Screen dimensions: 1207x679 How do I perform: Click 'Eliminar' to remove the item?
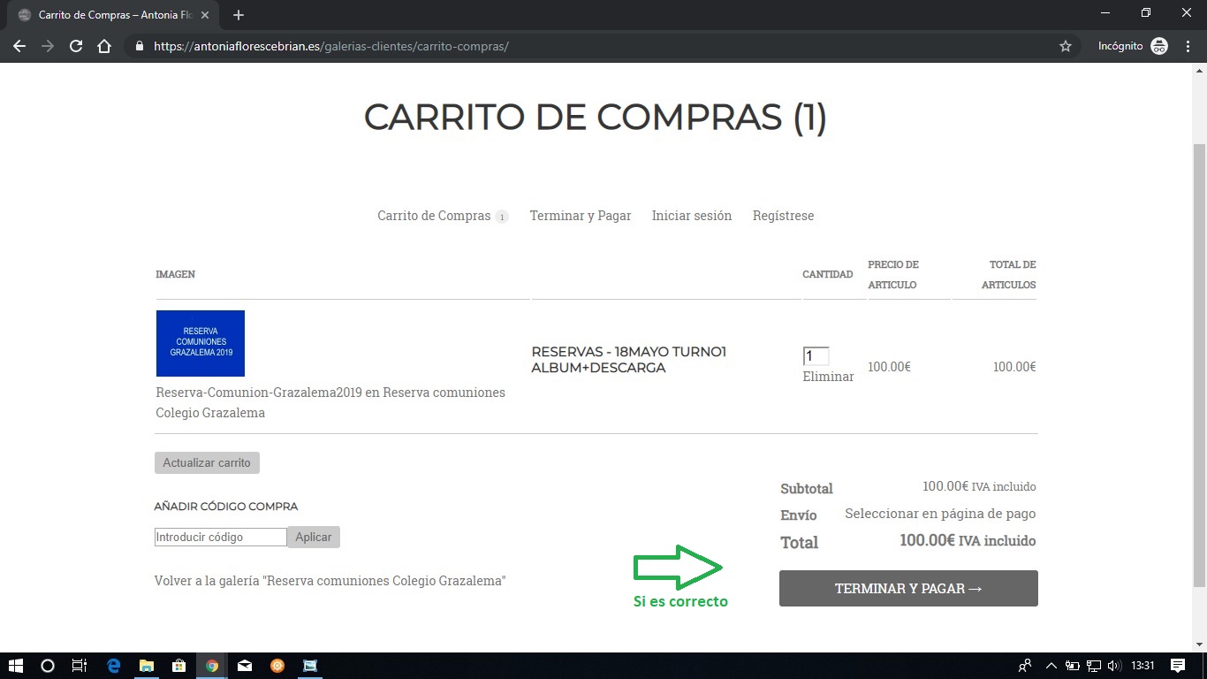[x=828, y=377]
